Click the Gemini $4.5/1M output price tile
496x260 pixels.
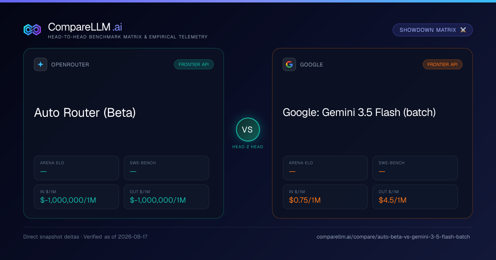tap(415, 197)
